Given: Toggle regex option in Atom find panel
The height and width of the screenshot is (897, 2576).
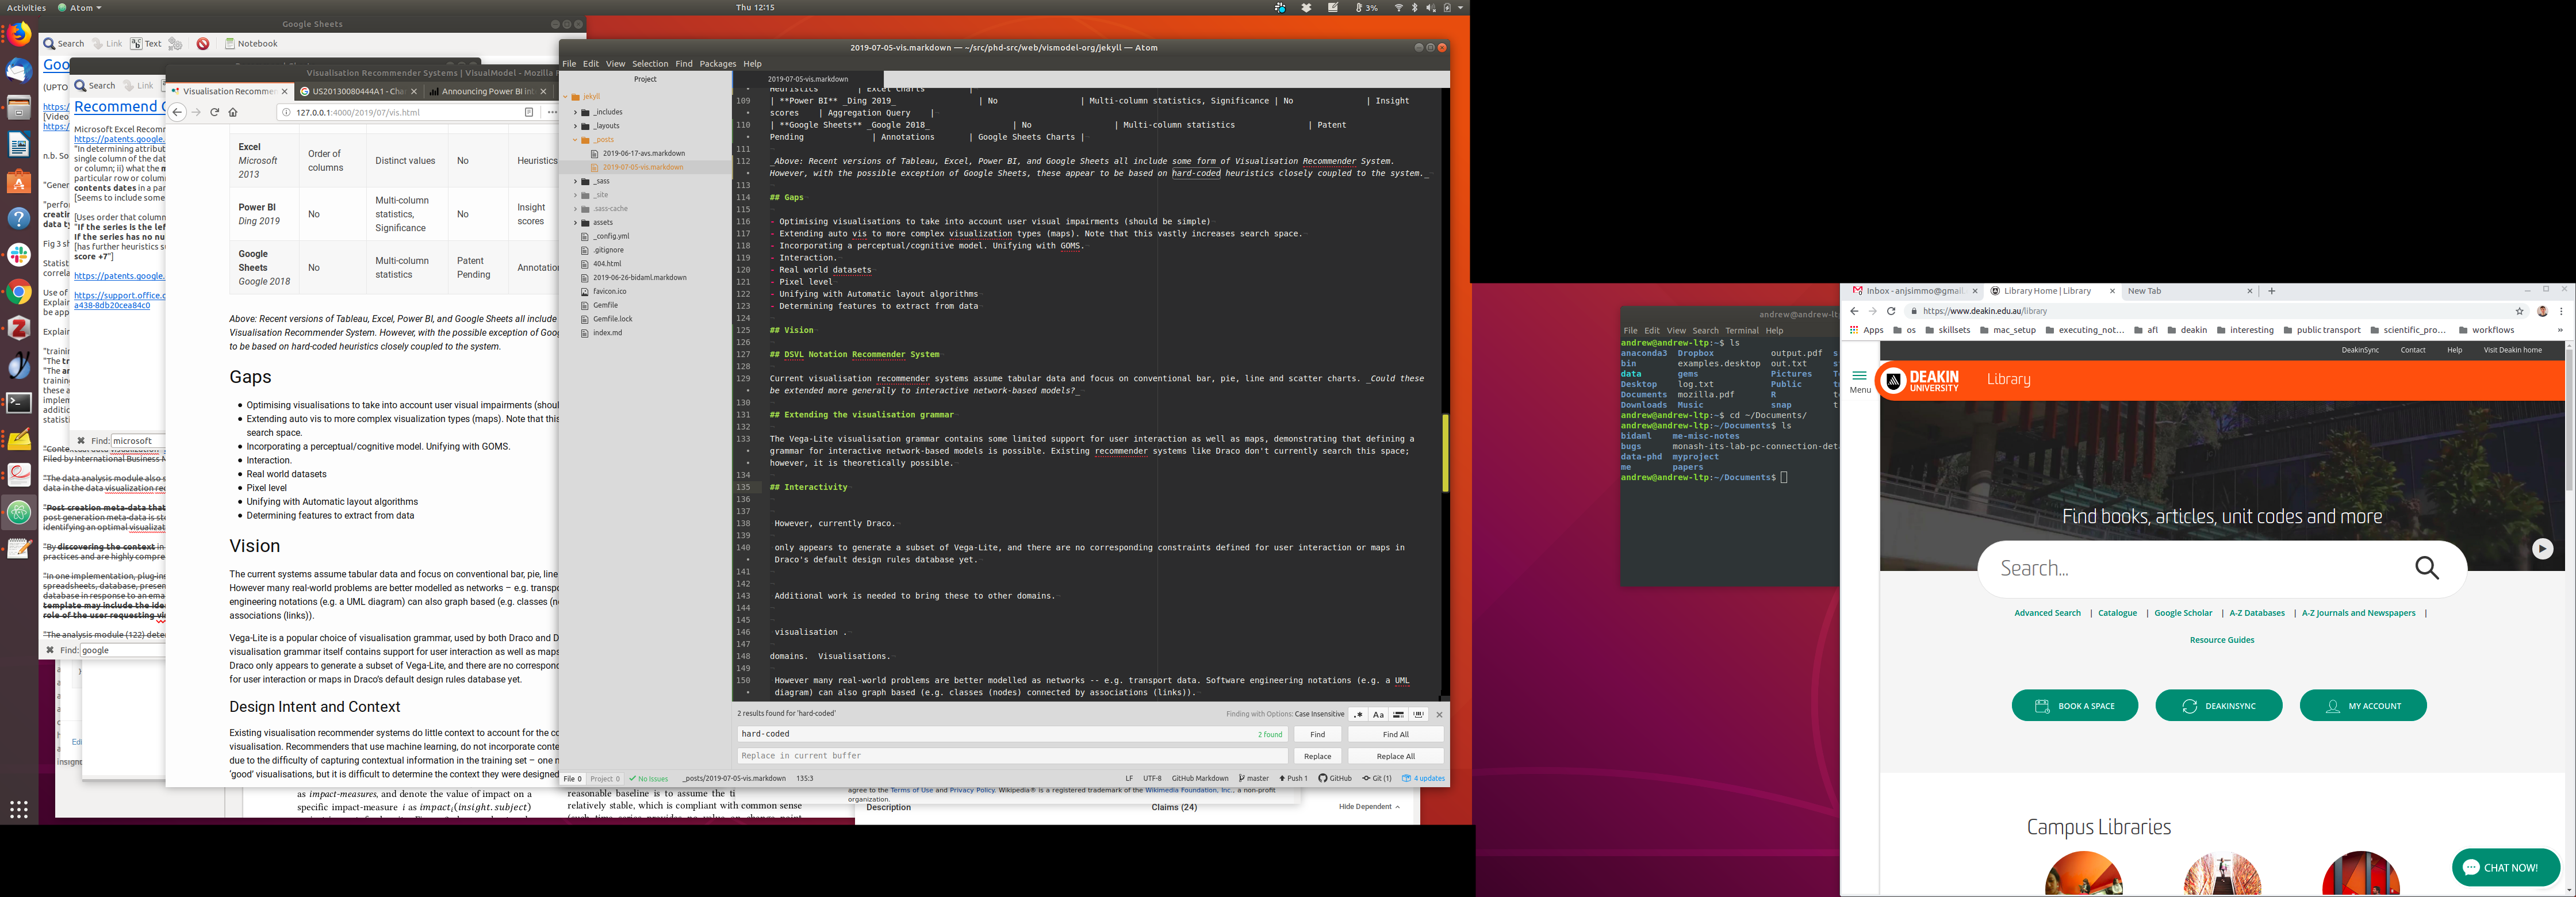Looking at the screenshot, I should (1357, 715).
